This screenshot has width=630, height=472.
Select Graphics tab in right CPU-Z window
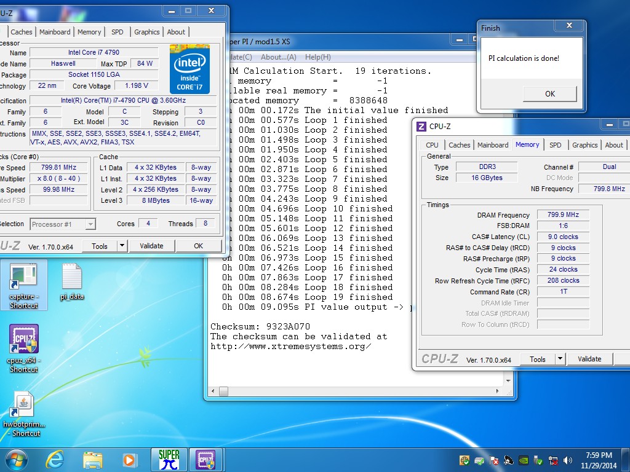pos(584,145)
